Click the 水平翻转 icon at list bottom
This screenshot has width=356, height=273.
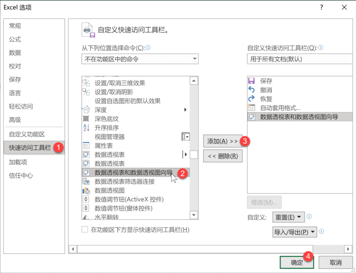[x=86, y=217]
